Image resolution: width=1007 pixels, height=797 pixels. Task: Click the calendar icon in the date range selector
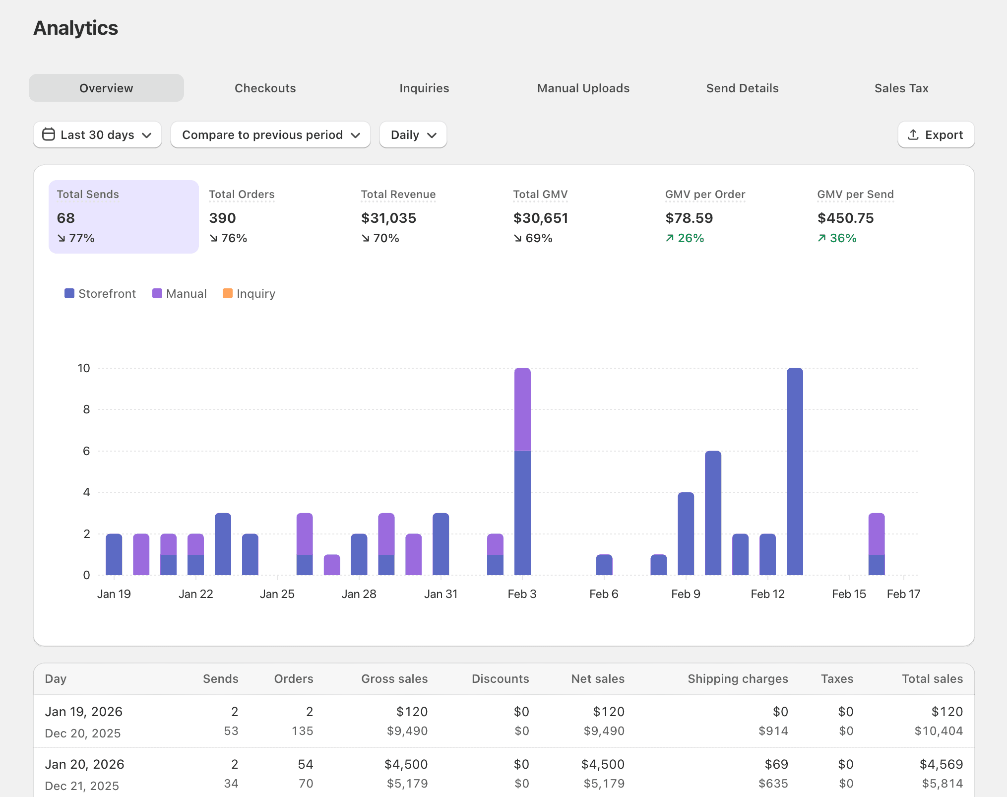click(x=49, y=134)
